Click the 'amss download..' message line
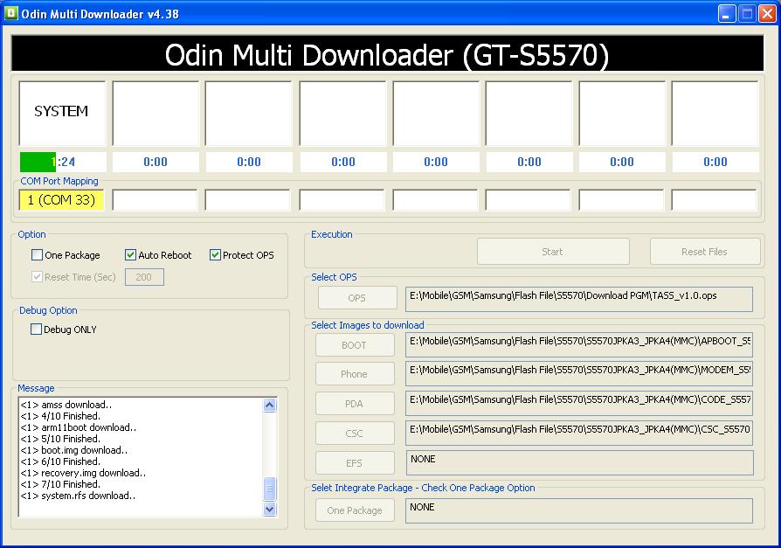This screenshot has height=548, width=781. (x=66, y=405)
